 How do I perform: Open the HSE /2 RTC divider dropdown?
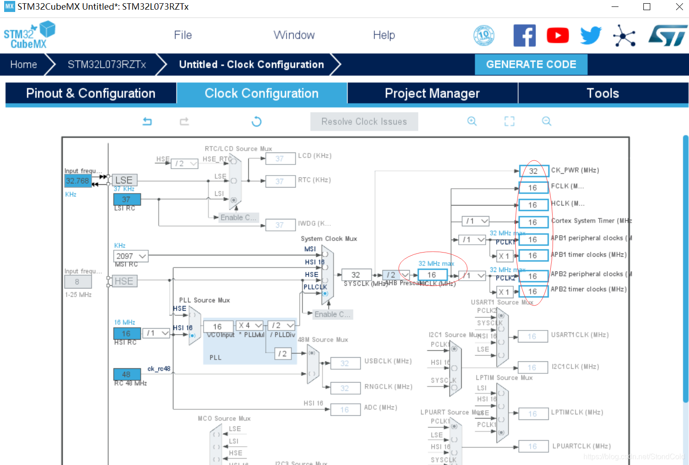[185, 164]
